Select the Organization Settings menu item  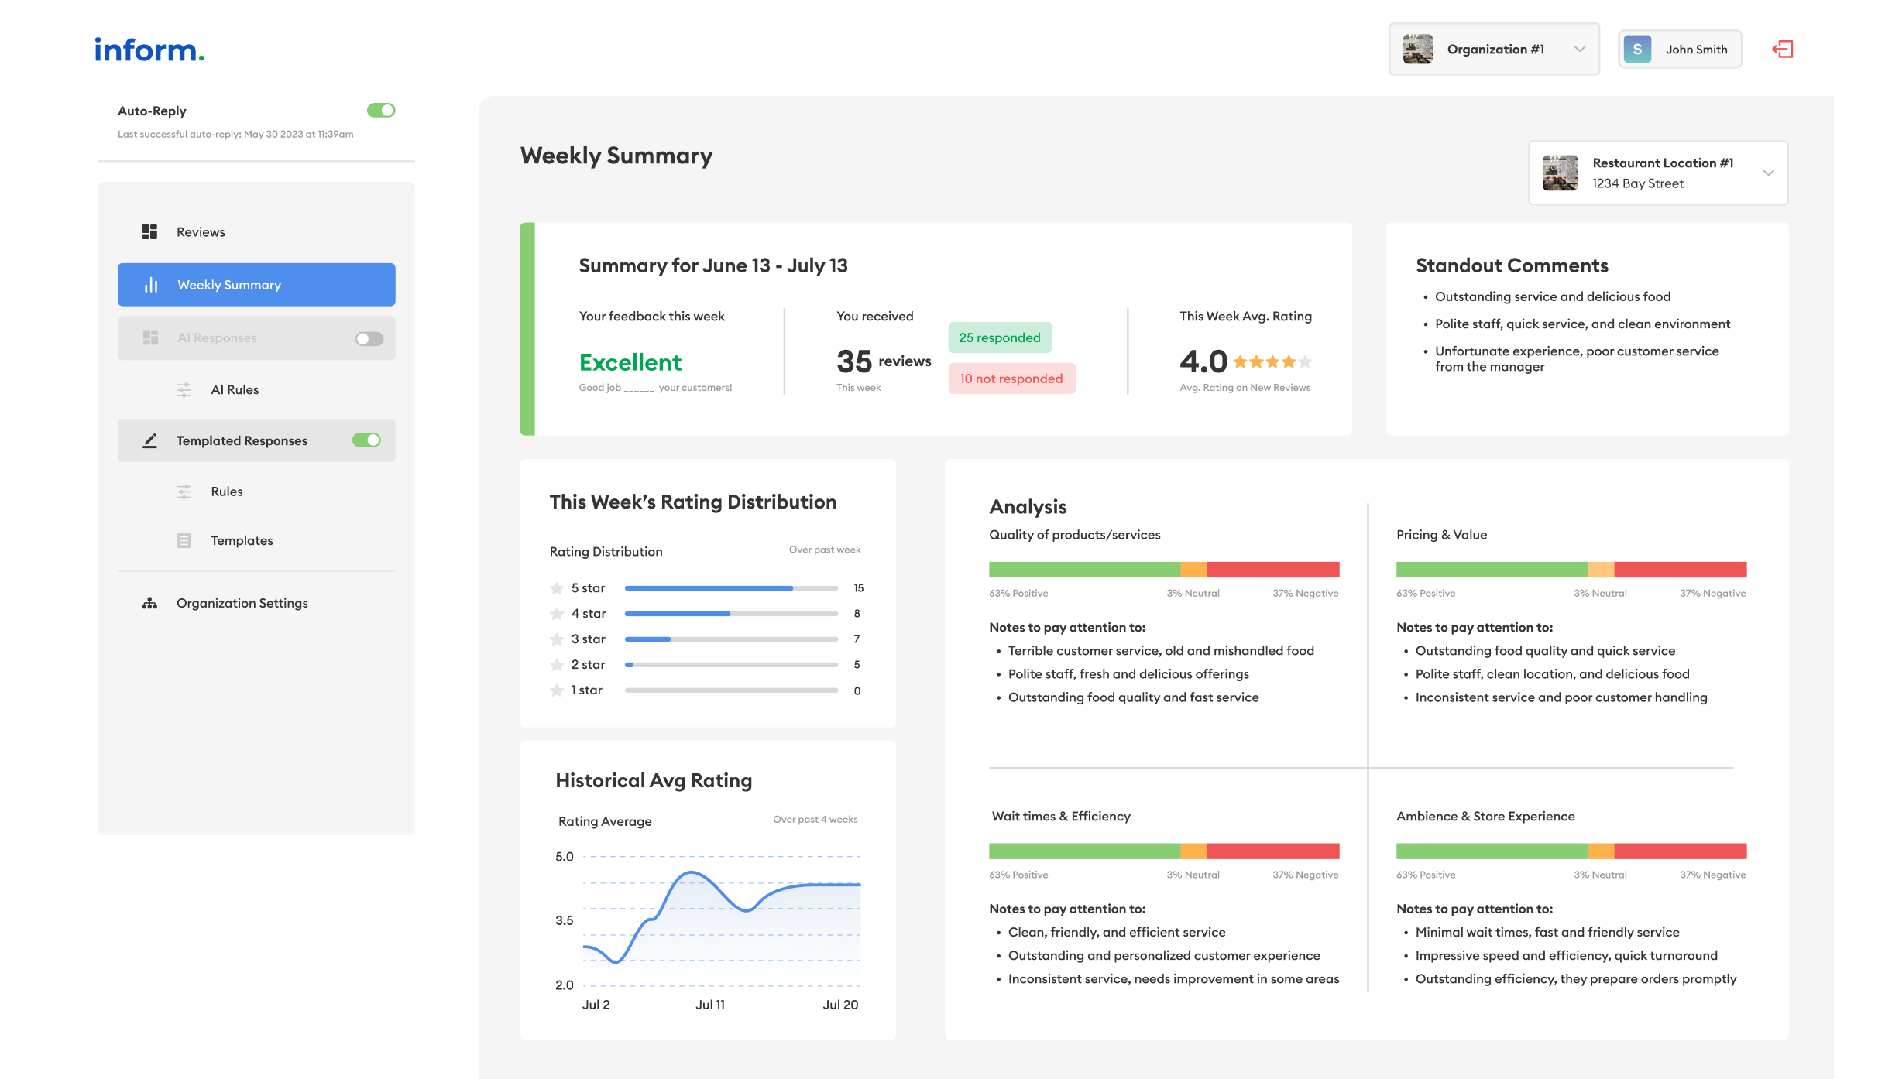(x=243, y=603)
